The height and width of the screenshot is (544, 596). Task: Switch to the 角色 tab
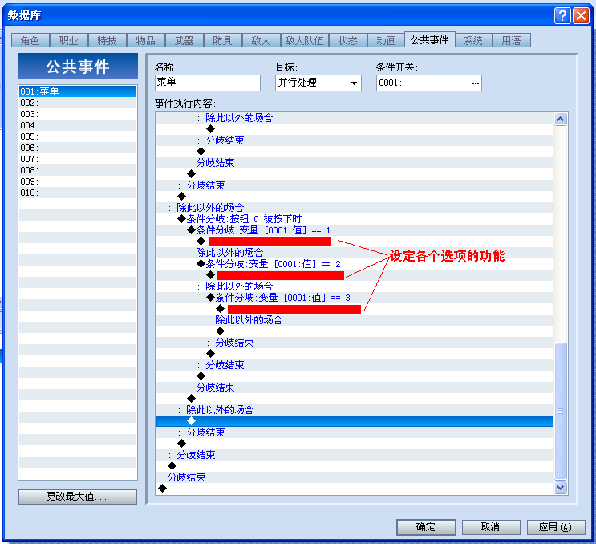pos(30,40)
